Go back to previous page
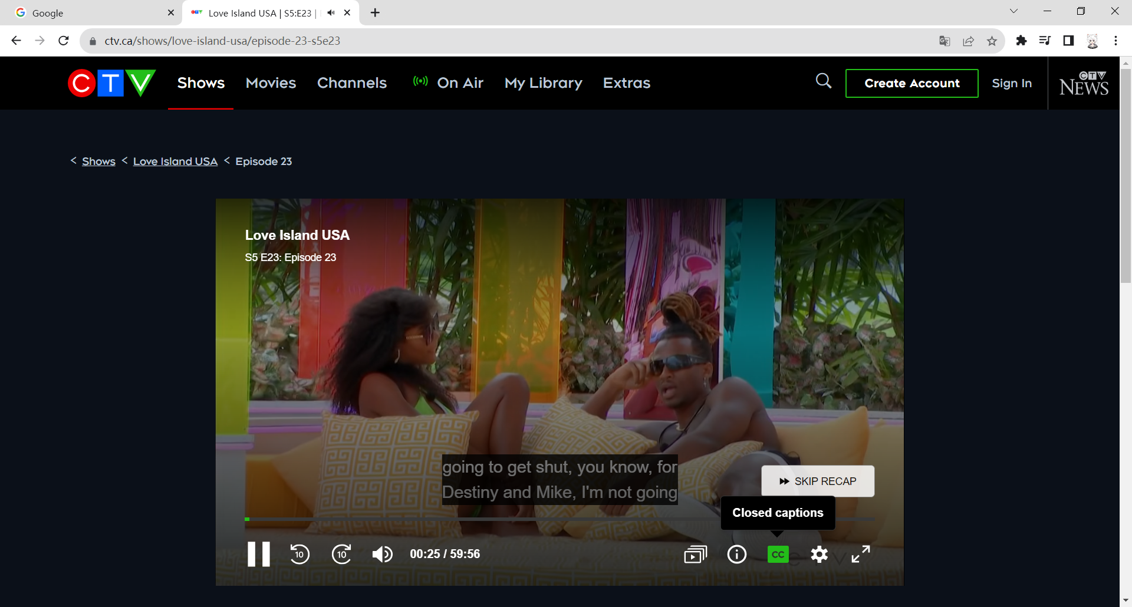 [16, 41]
